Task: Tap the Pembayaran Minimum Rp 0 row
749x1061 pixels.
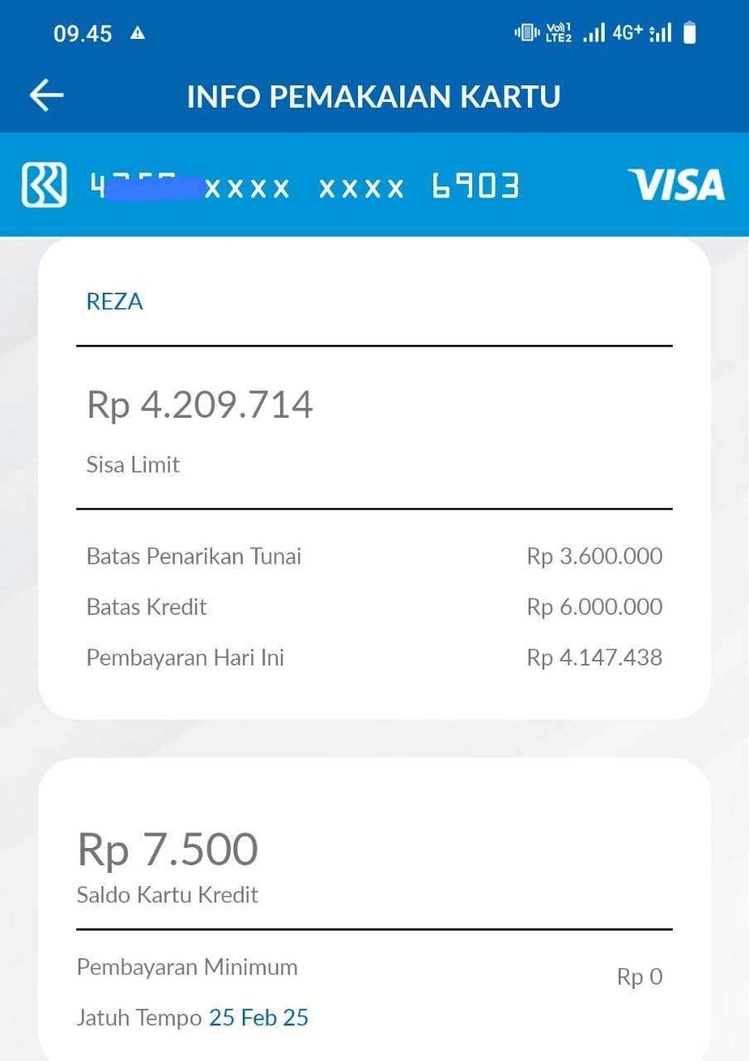Action: (x=370, y=972)
